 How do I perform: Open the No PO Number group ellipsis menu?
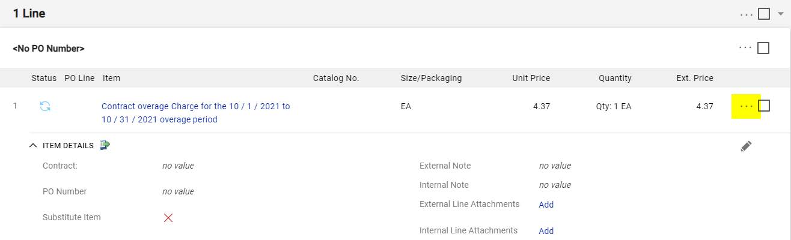[x=745, y=48]
